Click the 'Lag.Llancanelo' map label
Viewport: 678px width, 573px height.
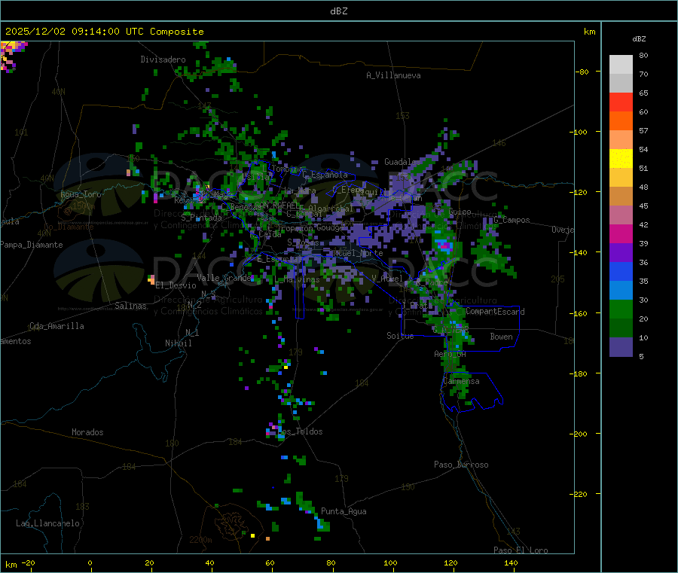click(x=48, y=523)
